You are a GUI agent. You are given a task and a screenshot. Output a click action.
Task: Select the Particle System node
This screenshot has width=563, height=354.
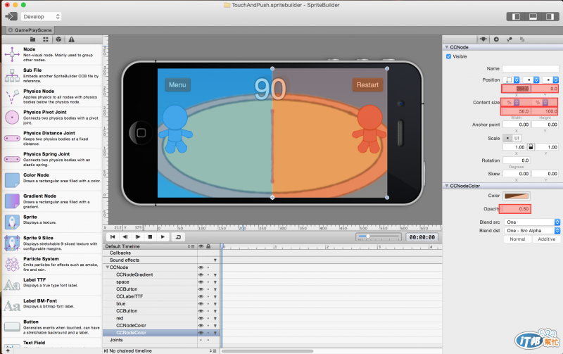pos(52,264)
